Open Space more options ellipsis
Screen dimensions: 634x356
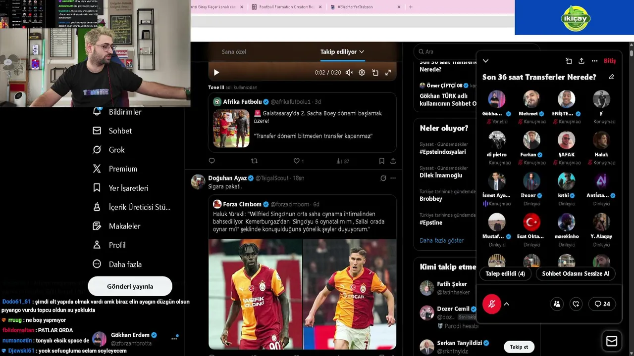point(594,61)
